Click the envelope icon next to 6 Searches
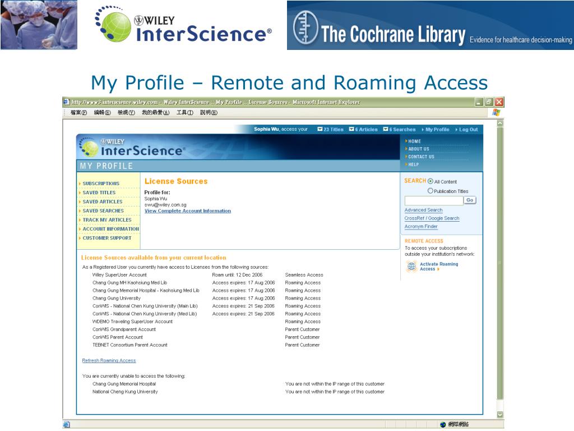Image resolution: width=574 pixels, height=431 pixels. coord(386,129)
